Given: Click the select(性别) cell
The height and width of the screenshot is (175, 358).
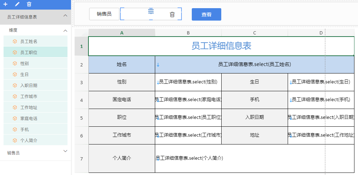Looking at the screenshot, I should 188,82.
